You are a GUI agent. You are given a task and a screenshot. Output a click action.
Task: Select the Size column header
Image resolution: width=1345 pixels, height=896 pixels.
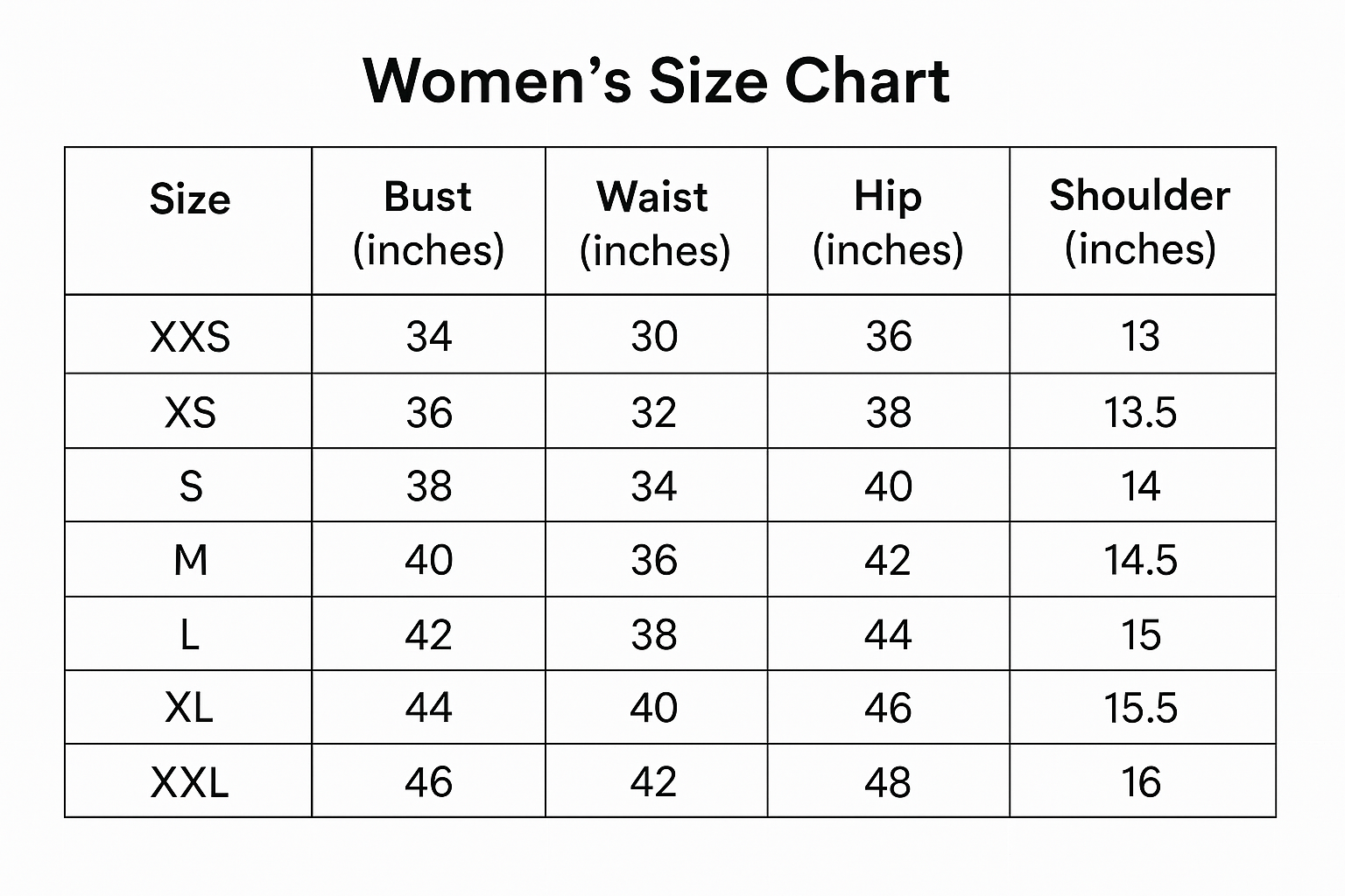click(x=190, y=199)
